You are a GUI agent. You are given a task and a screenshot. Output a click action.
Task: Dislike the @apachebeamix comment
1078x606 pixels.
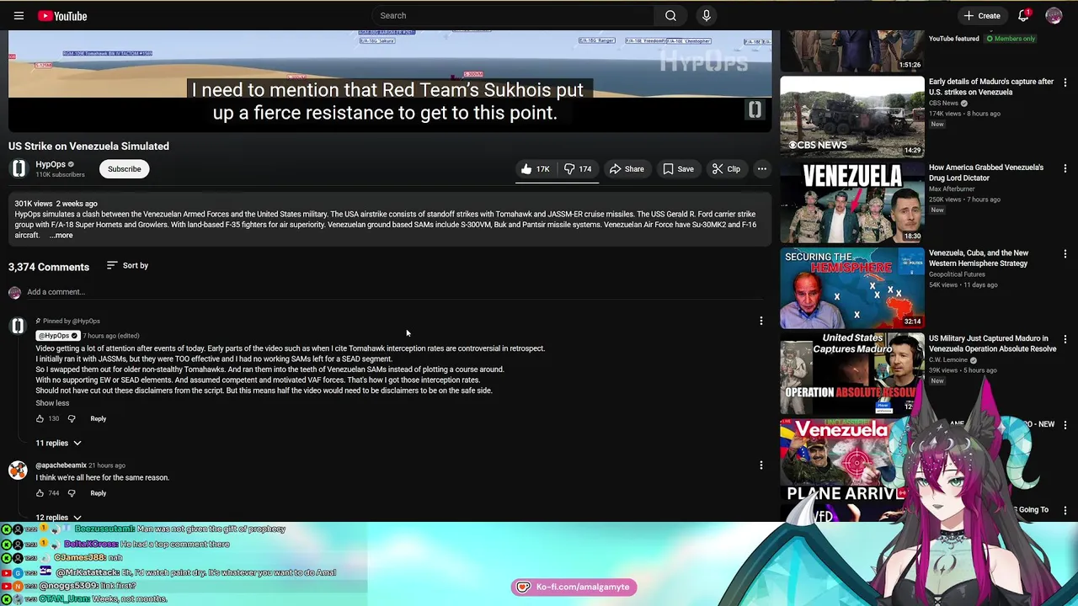coord(72,493)
